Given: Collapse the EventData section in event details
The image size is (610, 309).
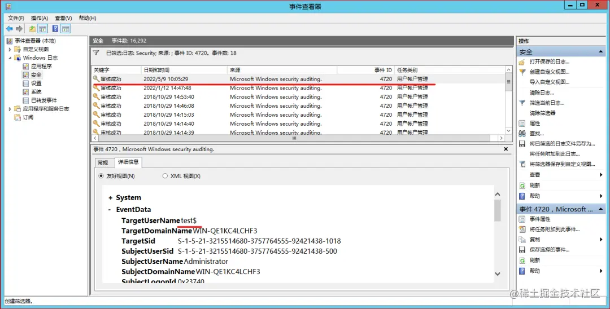Looking at the screenshot, I should (111, 210).
